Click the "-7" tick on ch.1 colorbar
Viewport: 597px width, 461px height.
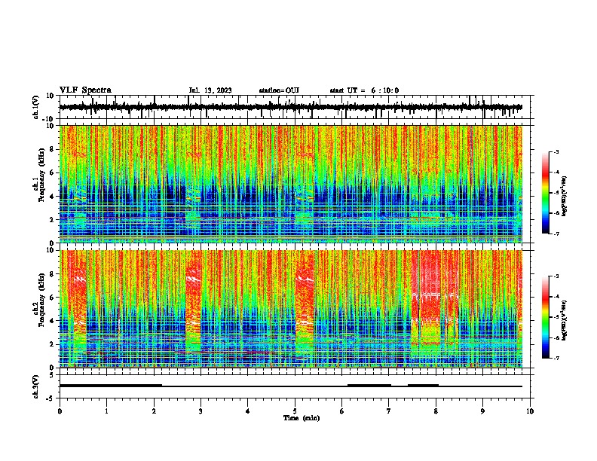556,234
